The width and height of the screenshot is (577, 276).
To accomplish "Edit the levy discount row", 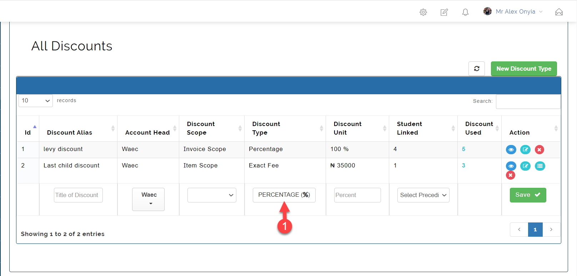I will click(x=525, y=150).
